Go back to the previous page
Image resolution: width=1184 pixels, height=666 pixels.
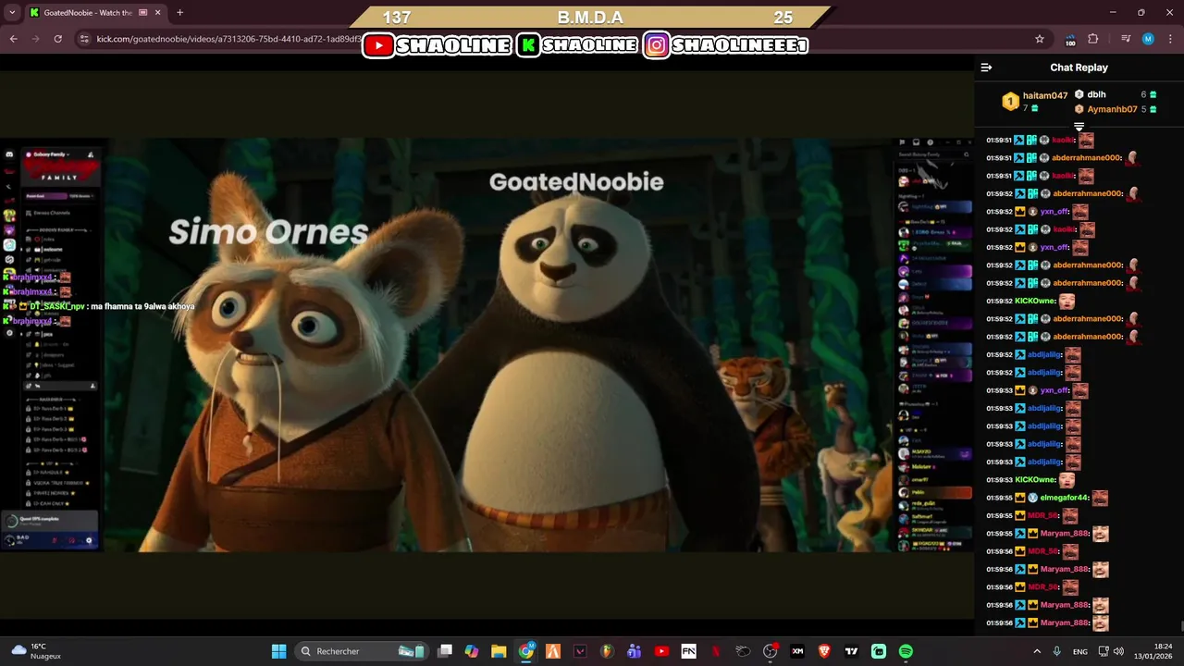13,39
